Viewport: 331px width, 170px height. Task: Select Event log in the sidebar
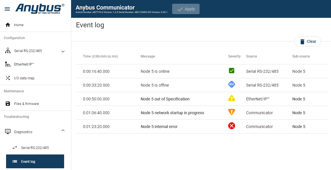[x=35, y=162]
